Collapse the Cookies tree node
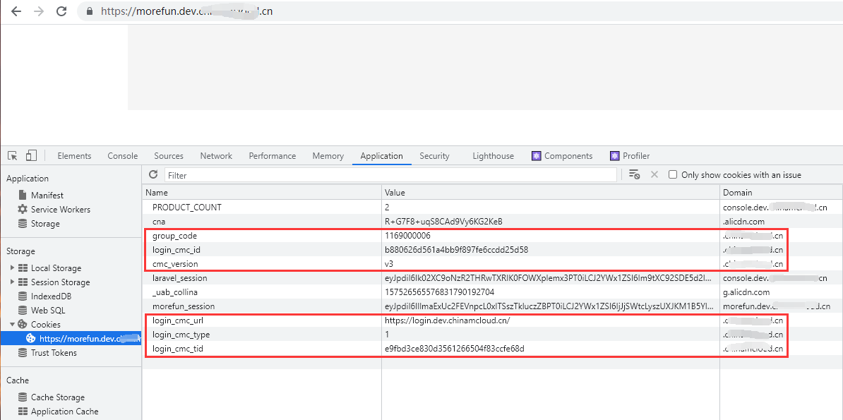This screenshot has width=843, height=420. tap(12, 325)
